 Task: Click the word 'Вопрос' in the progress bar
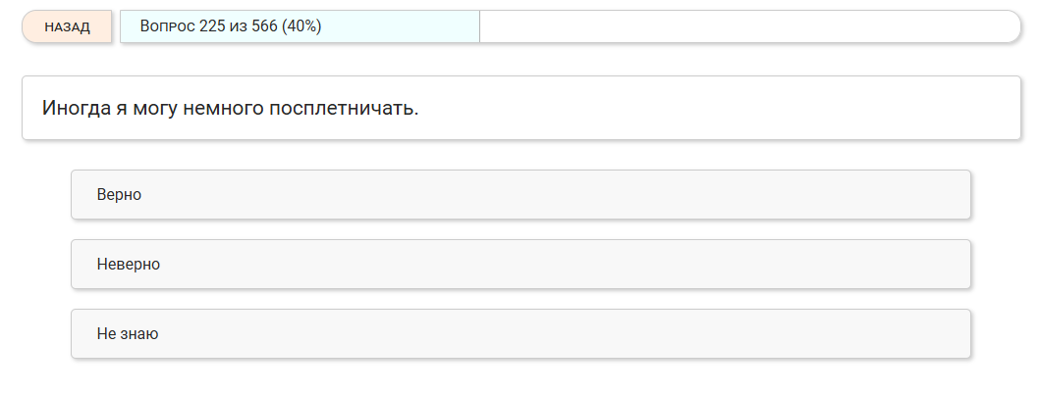click(x=168, y=26)
